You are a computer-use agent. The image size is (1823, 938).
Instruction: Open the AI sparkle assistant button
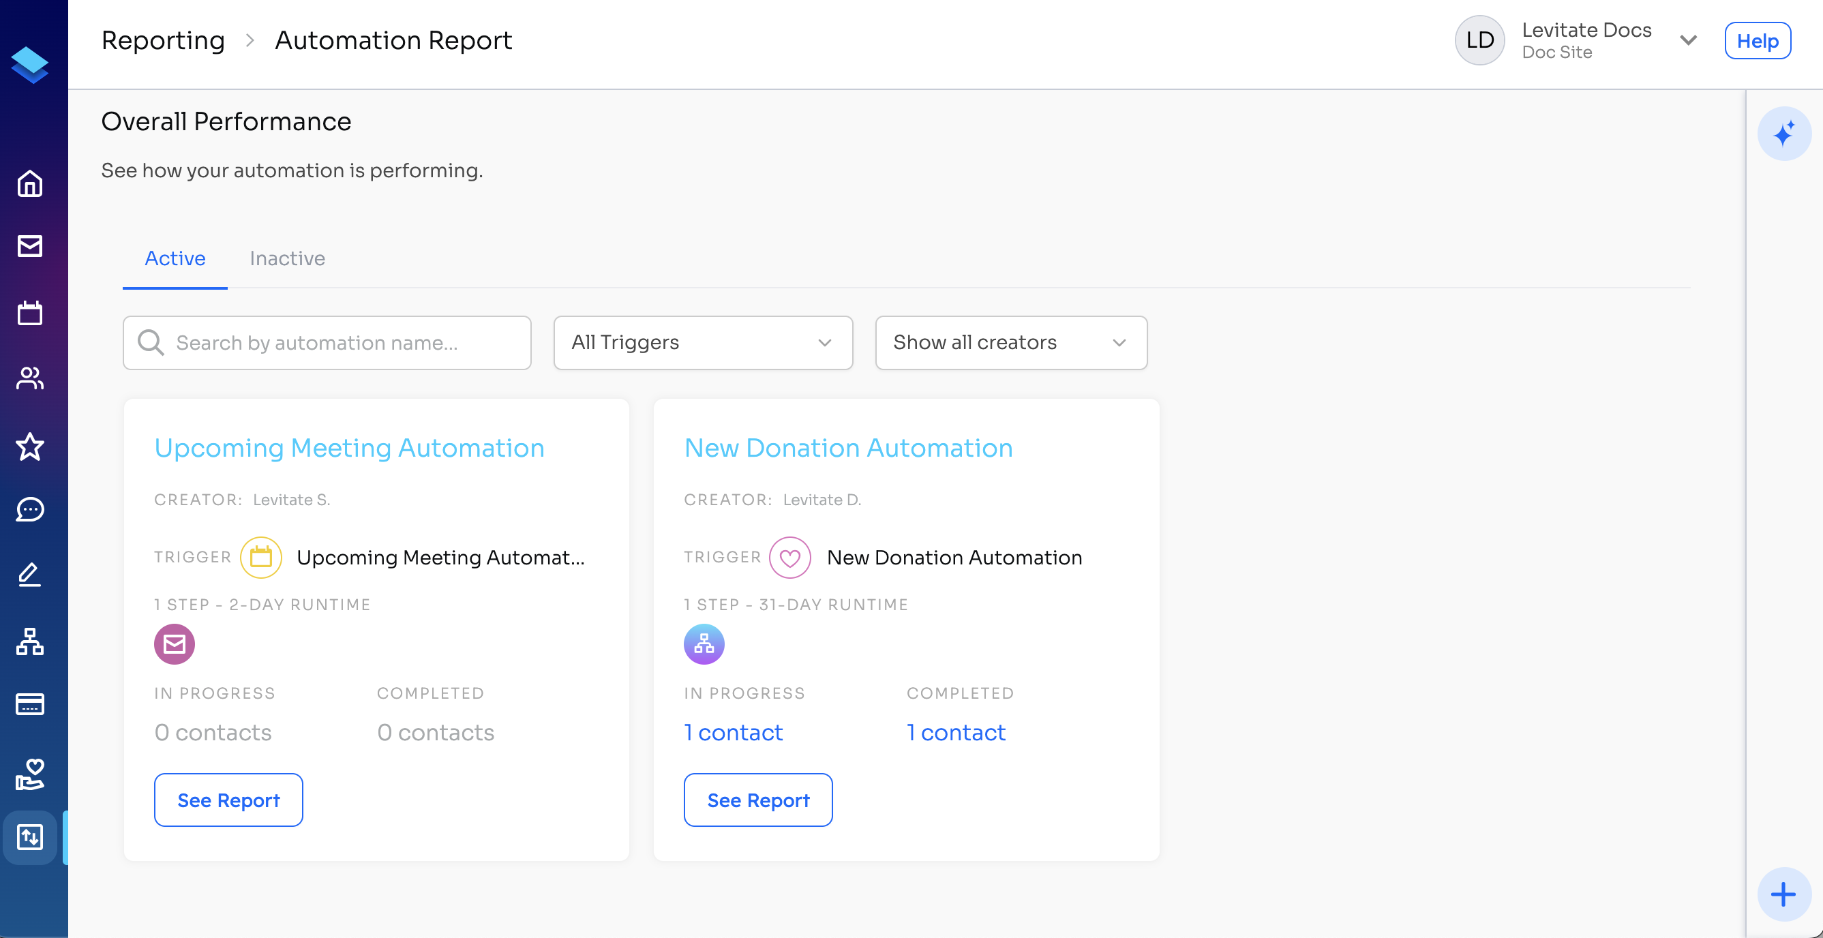[1783, 134]
